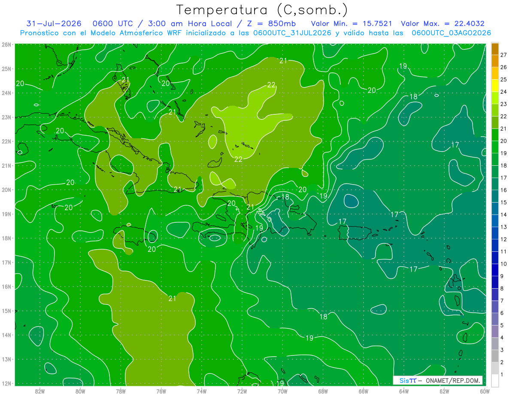
Task: Click the '17N' latitude label
Action: pos(6,262)
